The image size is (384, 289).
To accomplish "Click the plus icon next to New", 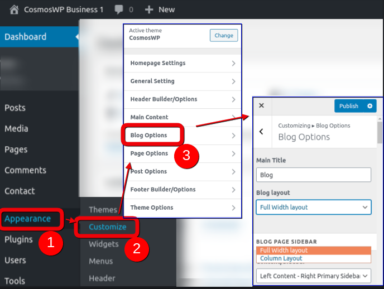I will (149, 9).
